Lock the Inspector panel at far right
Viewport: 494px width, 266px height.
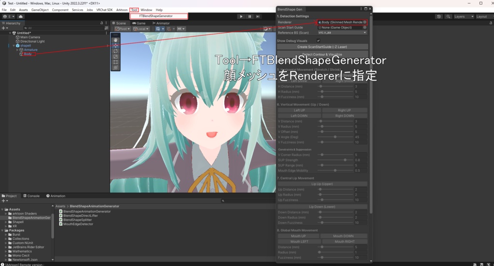click(x=491, y=23)
